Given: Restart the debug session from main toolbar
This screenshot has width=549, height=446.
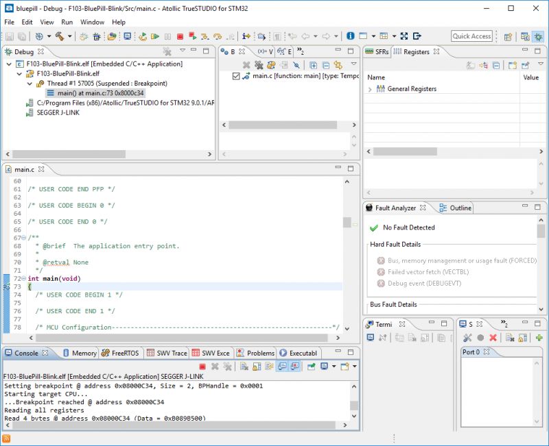Looking at the screenshot, I should click(143, 36).
